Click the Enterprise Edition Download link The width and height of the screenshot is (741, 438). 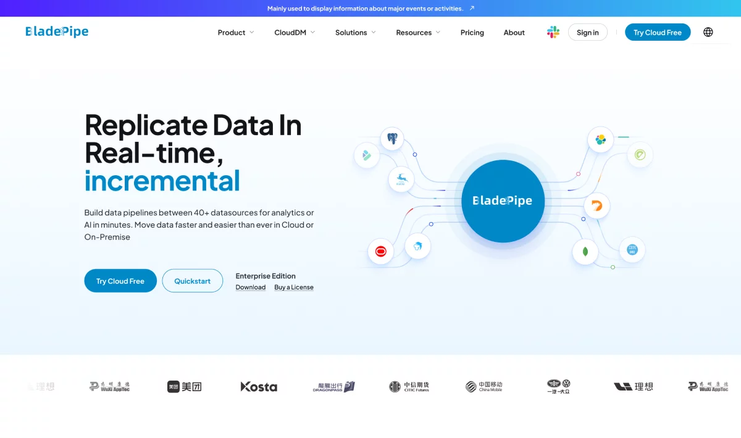[250, 287]
